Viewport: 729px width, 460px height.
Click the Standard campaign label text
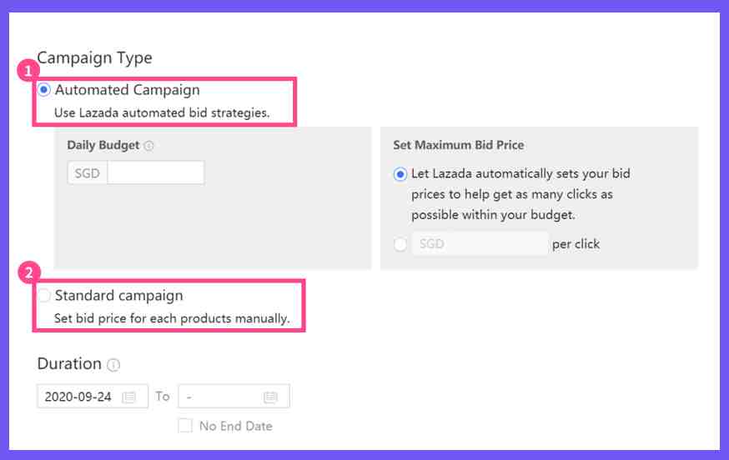pos(119,296)
